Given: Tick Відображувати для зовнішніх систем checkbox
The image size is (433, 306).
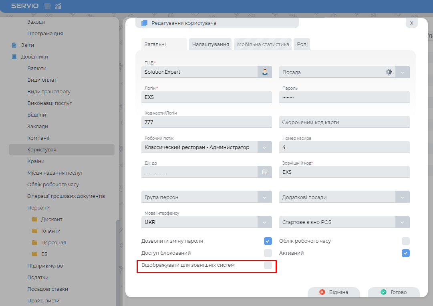Looking at the screenshot, I should point(268,265).
